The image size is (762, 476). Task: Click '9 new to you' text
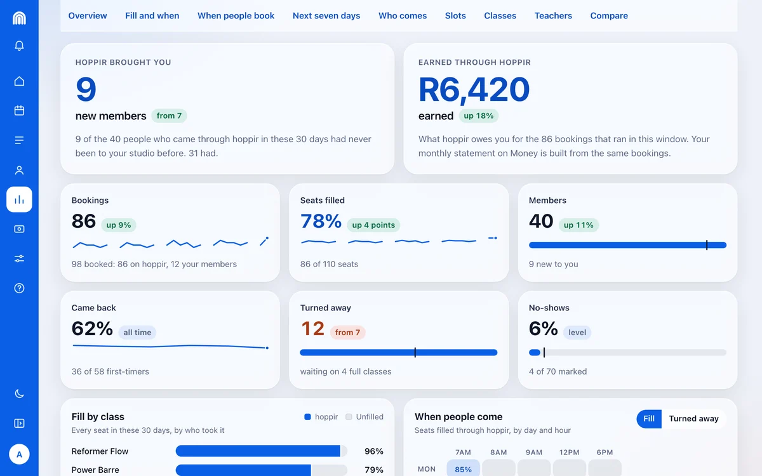click(553, 264)
